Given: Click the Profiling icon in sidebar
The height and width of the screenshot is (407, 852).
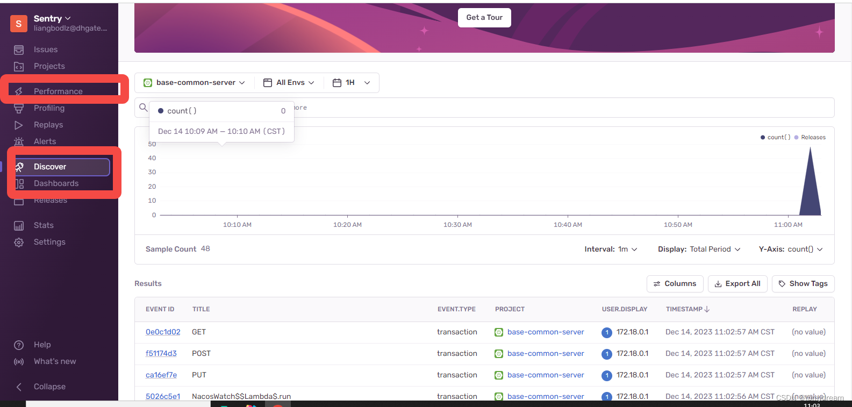Looking at the screenshot, I should click(19, 109).
